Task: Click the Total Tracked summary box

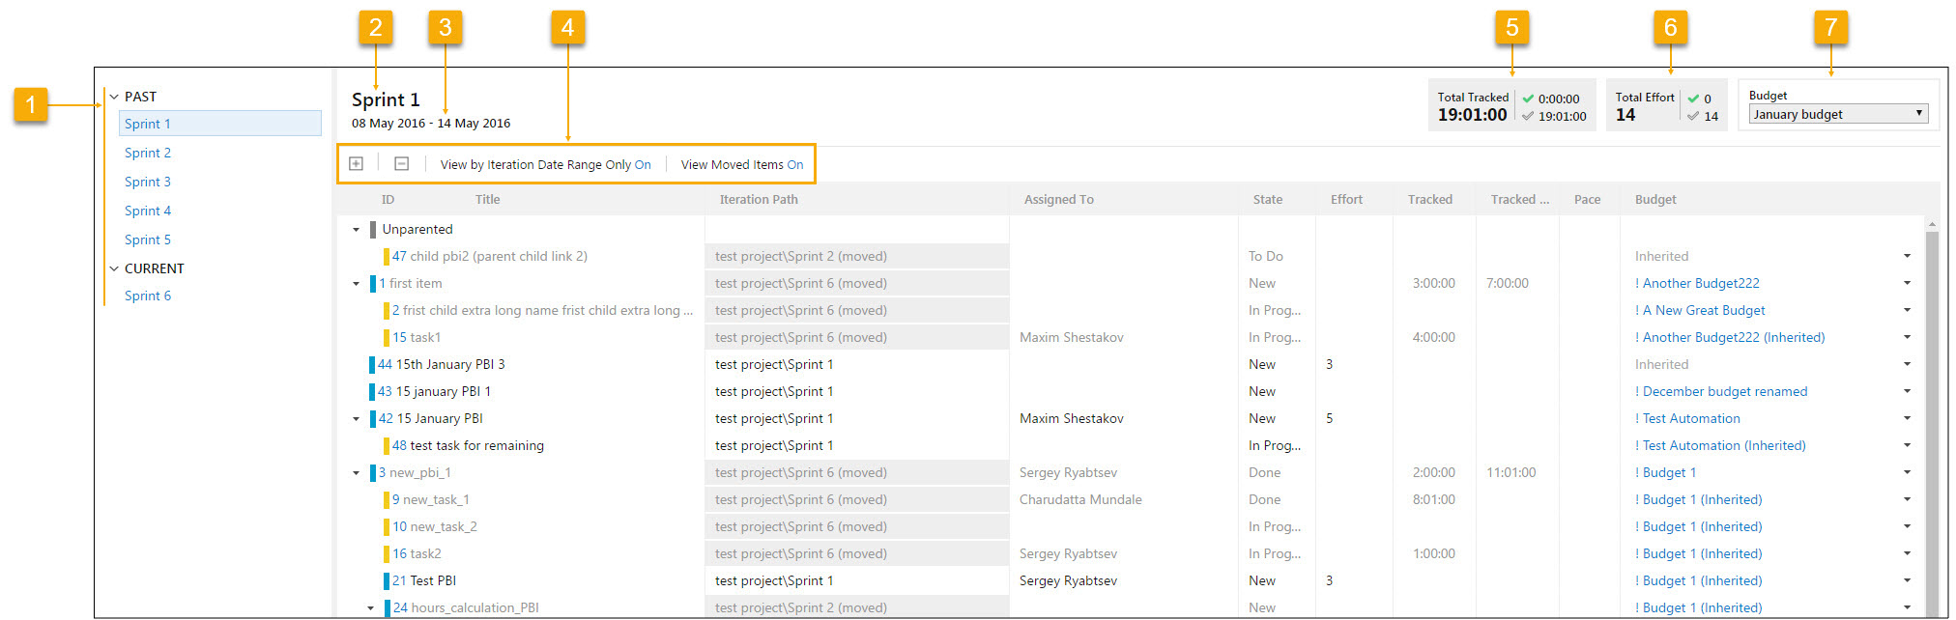Action: 1511,104
